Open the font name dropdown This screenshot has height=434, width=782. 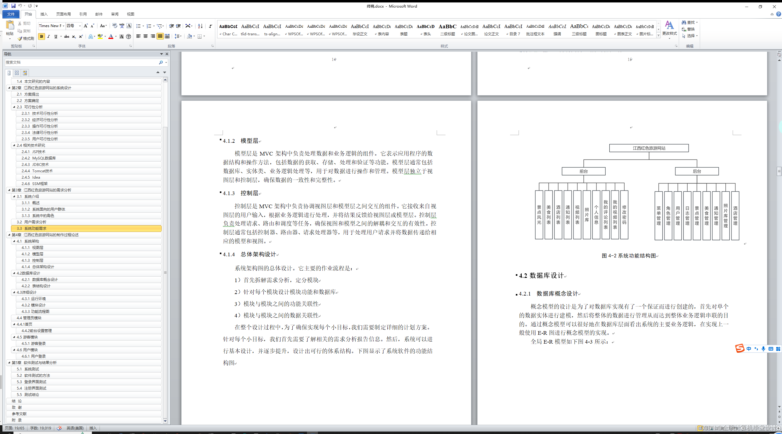[63, 26]
